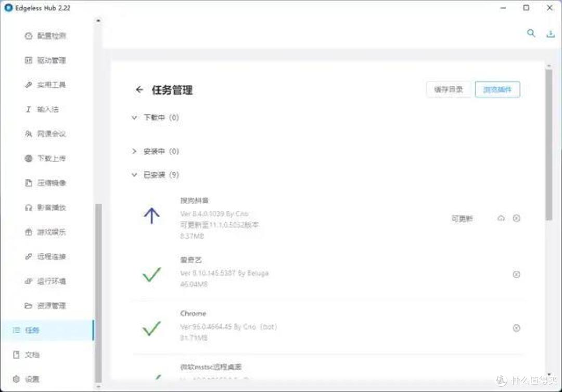Open 设置 at the sidebar bottom

[31, 379]
